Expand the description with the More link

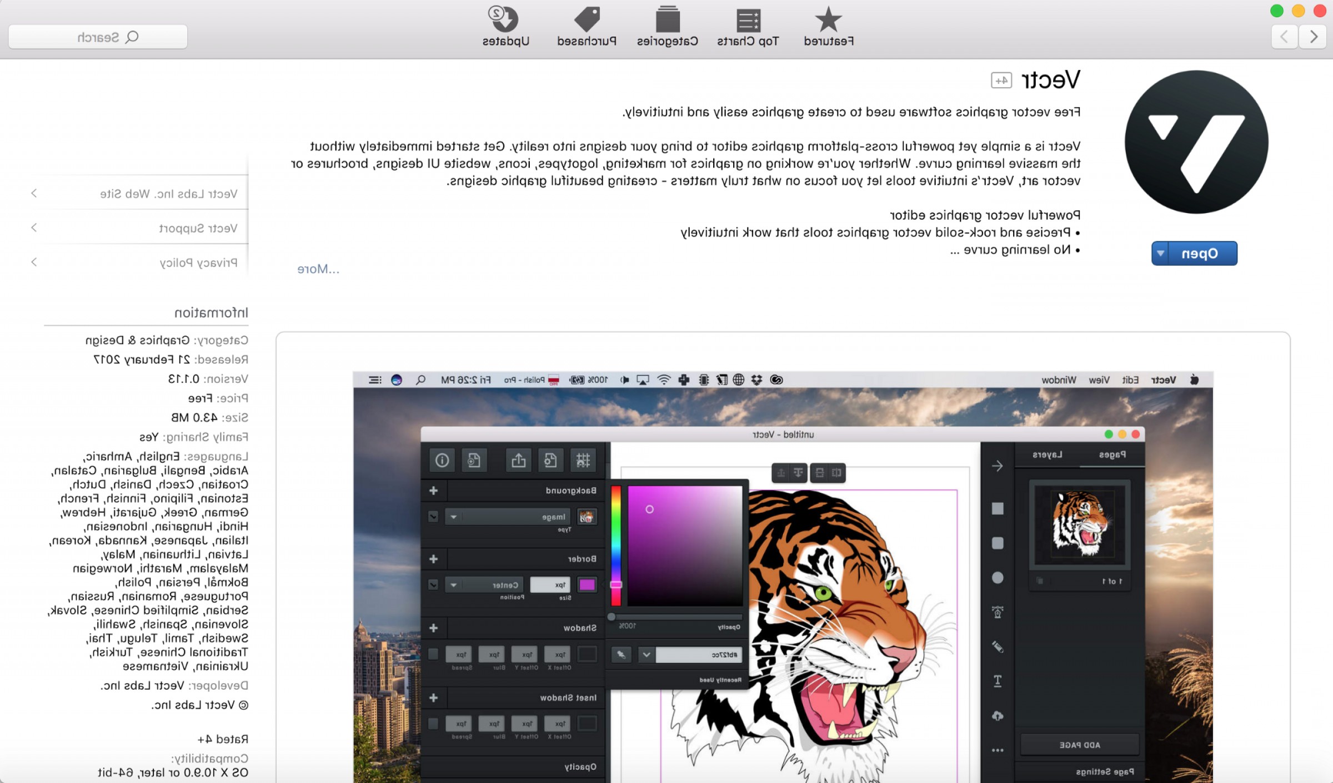[x=319, y=270]
